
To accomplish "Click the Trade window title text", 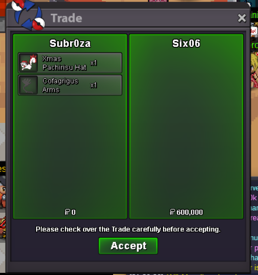I will click(66, 18).
